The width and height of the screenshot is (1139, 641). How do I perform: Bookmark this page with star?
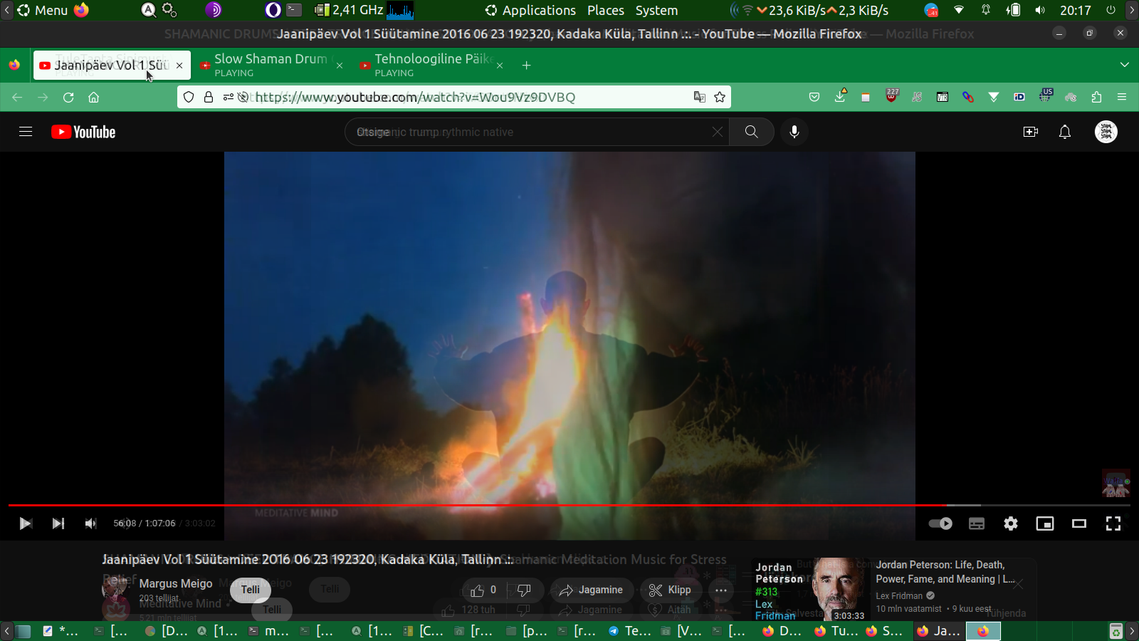click(x=720, y=98)
